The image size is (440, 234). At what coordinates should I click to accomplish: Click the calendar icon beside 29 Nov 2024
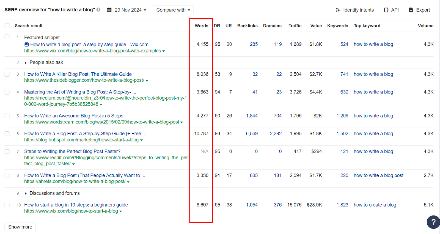(x=109, y=10)
